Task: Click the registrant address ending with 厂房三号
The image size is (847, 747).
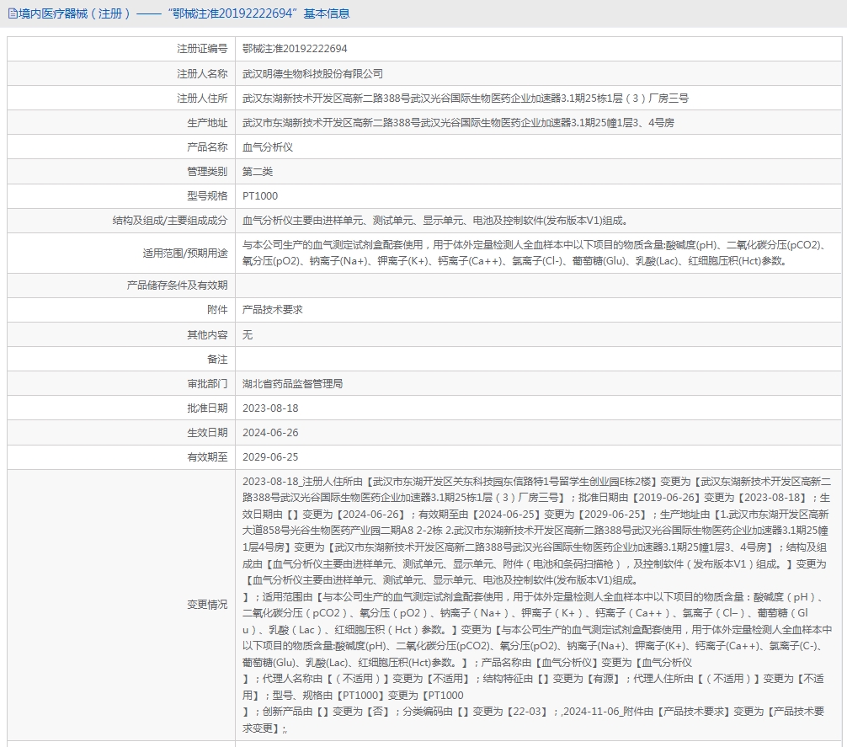Action: [465, 99]
